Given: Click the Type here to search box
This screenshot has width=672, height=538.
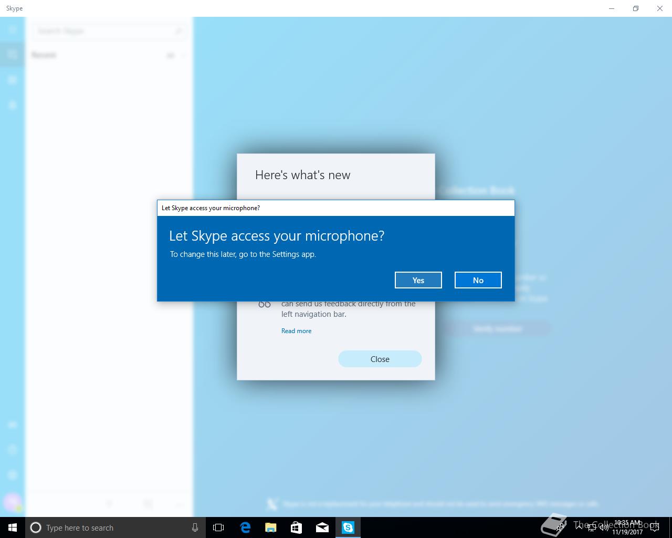Looking at the screenshot, I should tap(114, 527).
